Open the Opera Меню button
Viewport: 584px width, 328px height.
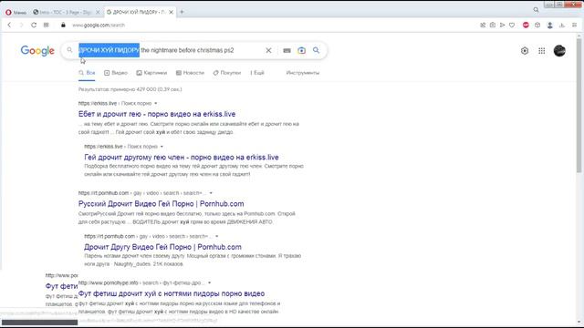tap(16, 12)
